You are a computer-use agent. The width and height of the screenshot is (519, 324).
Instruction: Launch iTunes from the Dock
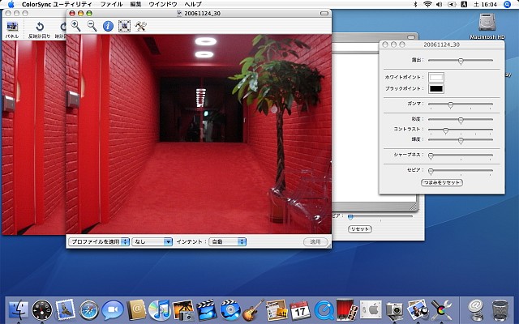[x=160, y=309]
